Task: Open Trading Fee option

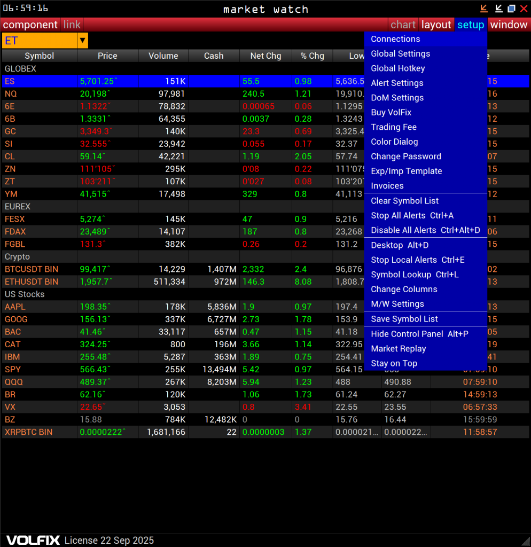Action: coord(426,127)
